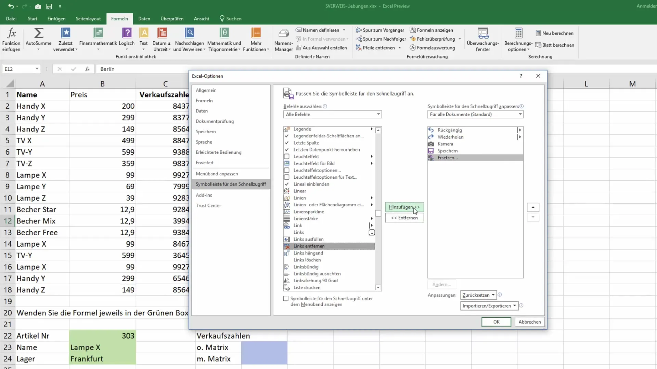Switch to the Seitenlayout ribbon tab

(88, 19)
